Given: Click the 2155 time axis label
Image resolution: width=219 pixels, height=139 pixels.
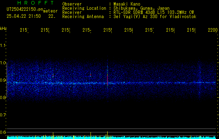Looking at the screenshot, I should coord(108,30).
